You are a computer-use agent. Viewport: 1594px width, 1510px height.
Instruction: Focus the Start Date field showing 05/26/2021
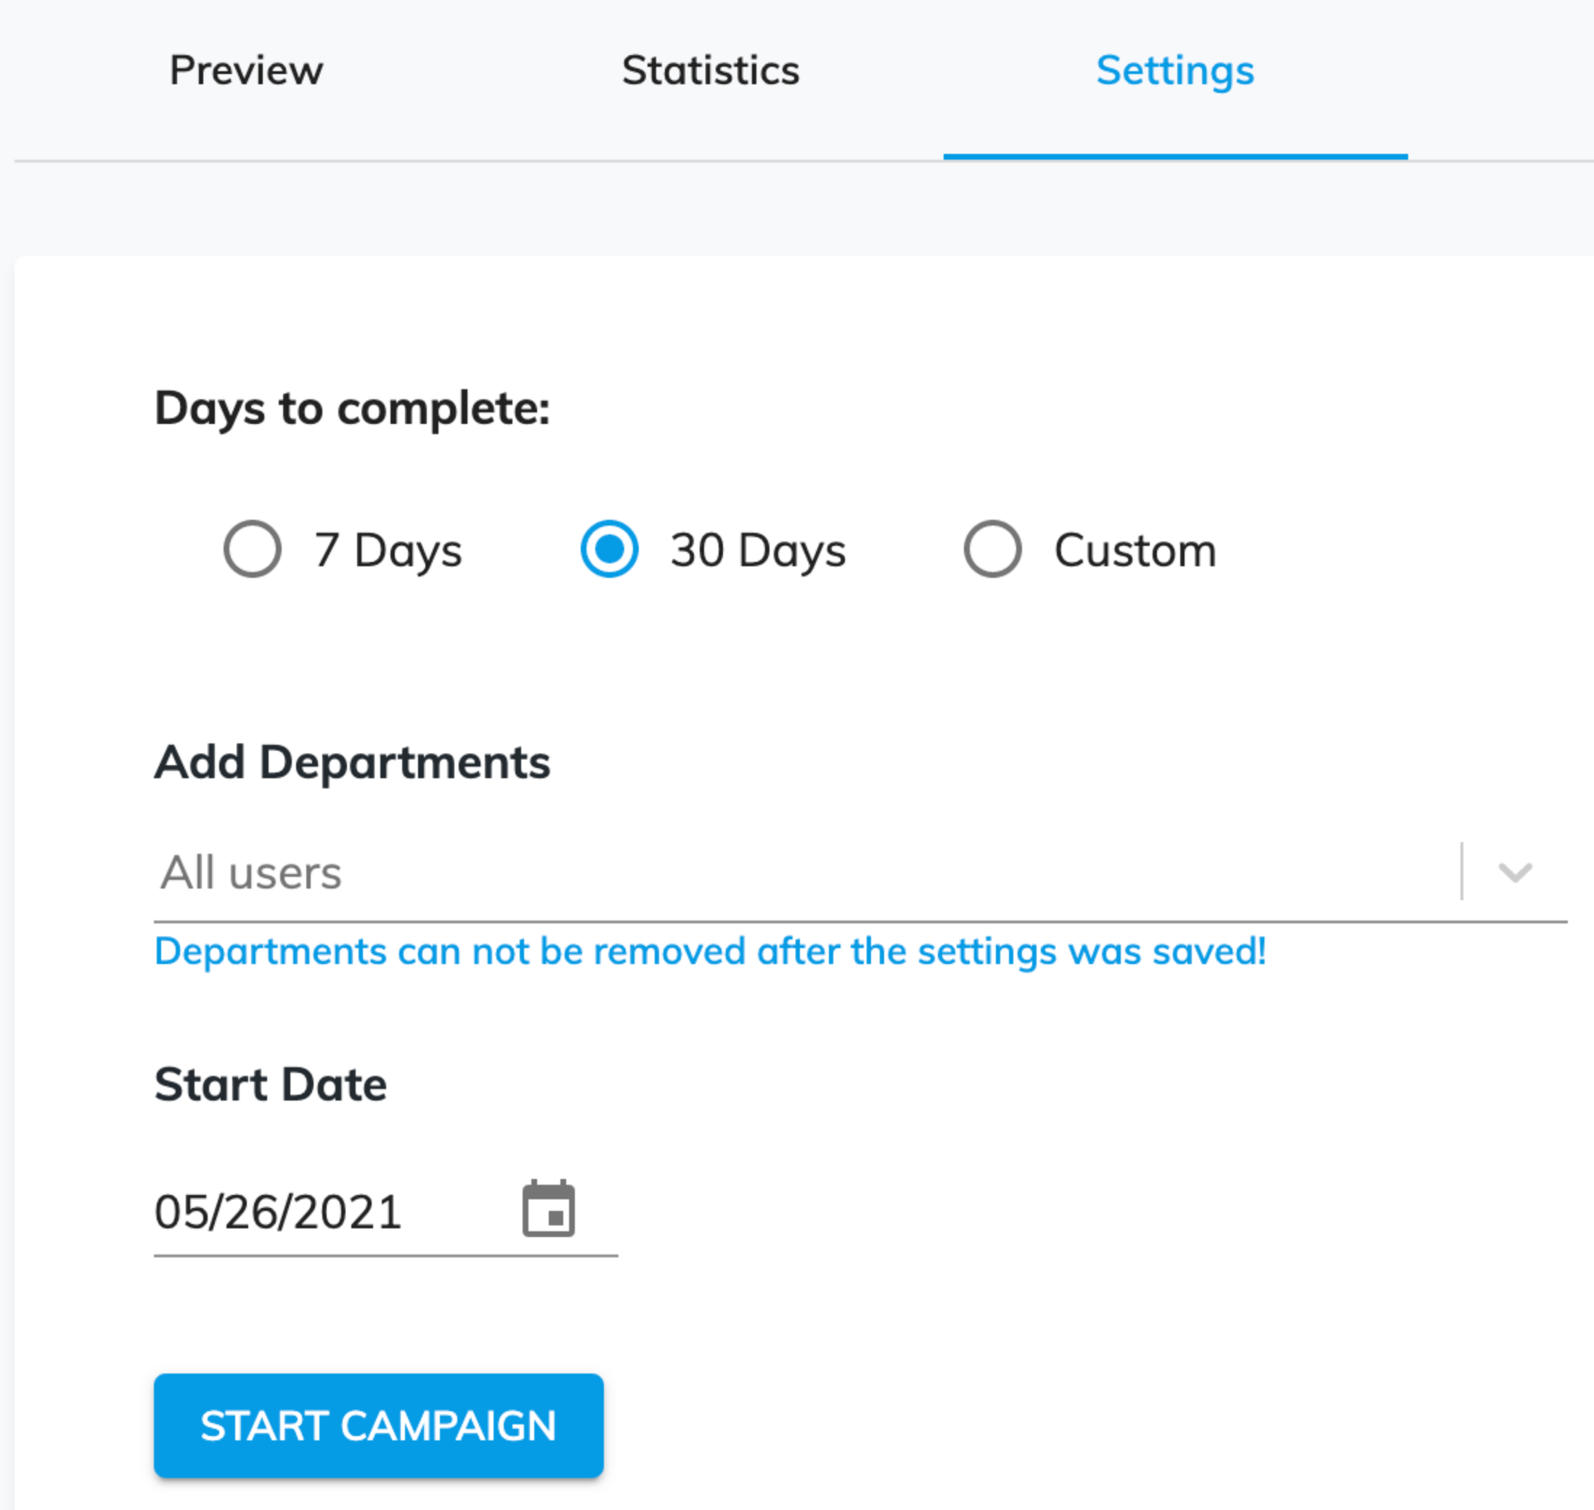pos(385,1212)
